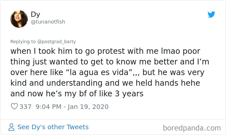Viewport: 226px width, 135px height.
Task: Click the Jan 19, 2020 date
Action: (x=88, y=107)
